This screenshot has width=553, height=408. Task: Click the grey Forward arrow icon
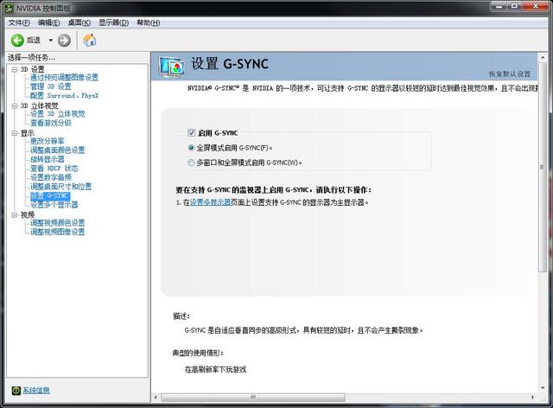click(x=64, y=41)
